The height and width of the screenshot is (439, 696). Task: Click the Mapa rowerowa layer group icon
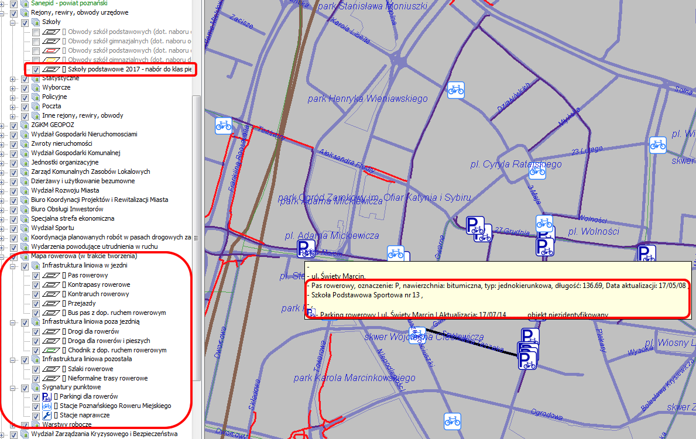pos(25,256)
